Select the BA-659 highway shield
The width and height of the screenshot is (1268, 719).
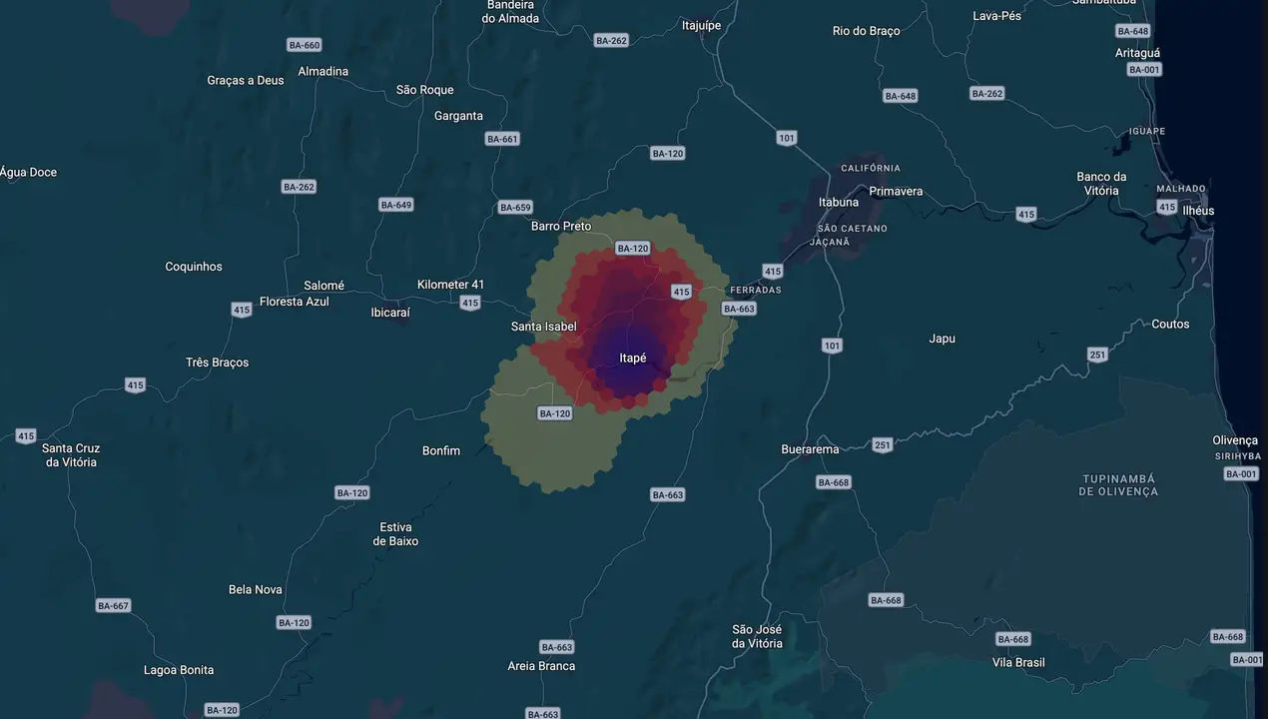coord(515,208)
